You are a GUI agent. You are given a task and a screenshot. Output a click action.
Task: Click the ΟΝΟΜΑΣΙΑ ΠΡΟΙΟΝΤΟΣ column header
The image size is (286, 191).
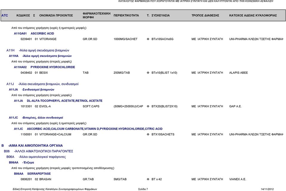tap(56, 15)
